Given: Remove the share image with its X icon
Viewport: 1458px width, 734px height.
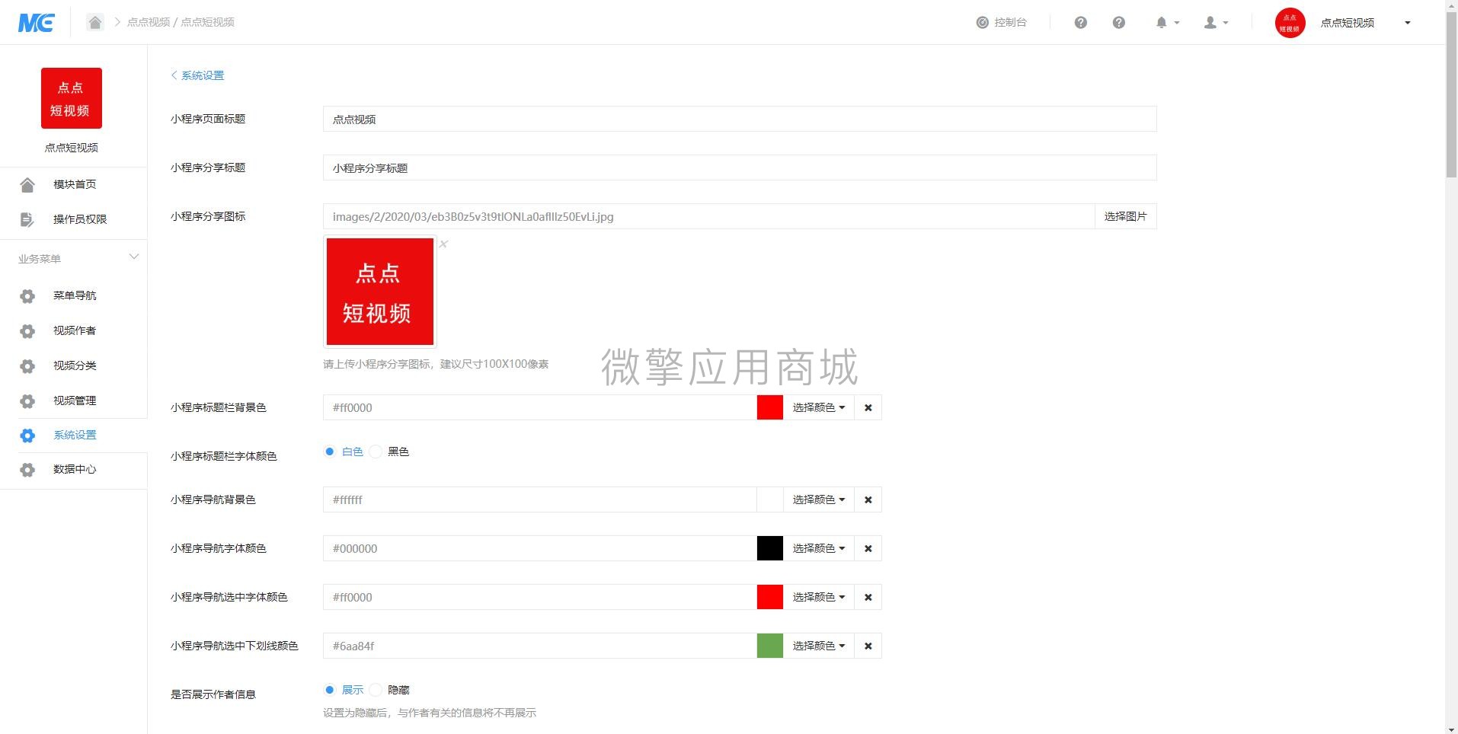Looking at the screenshot, I should pyautogui.click(x=443, y=244).
